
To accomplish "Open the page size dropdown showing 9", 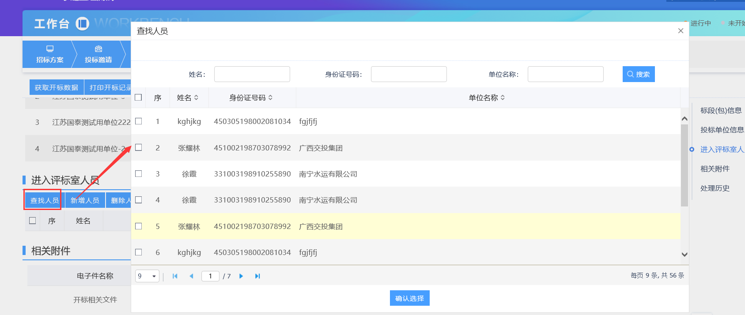I will click(x=147, y=276).
